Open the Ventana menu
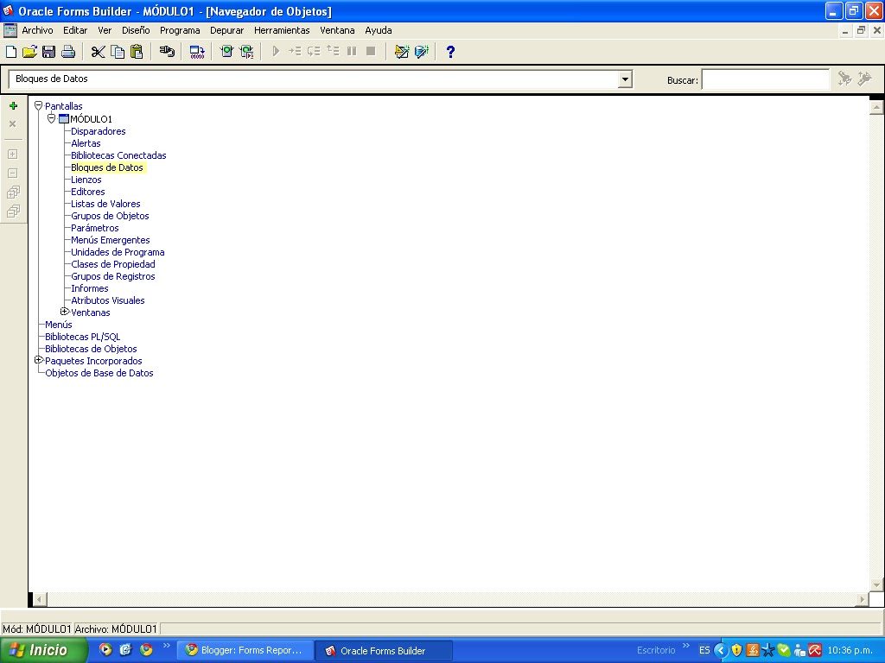 [x=338, y=30]
